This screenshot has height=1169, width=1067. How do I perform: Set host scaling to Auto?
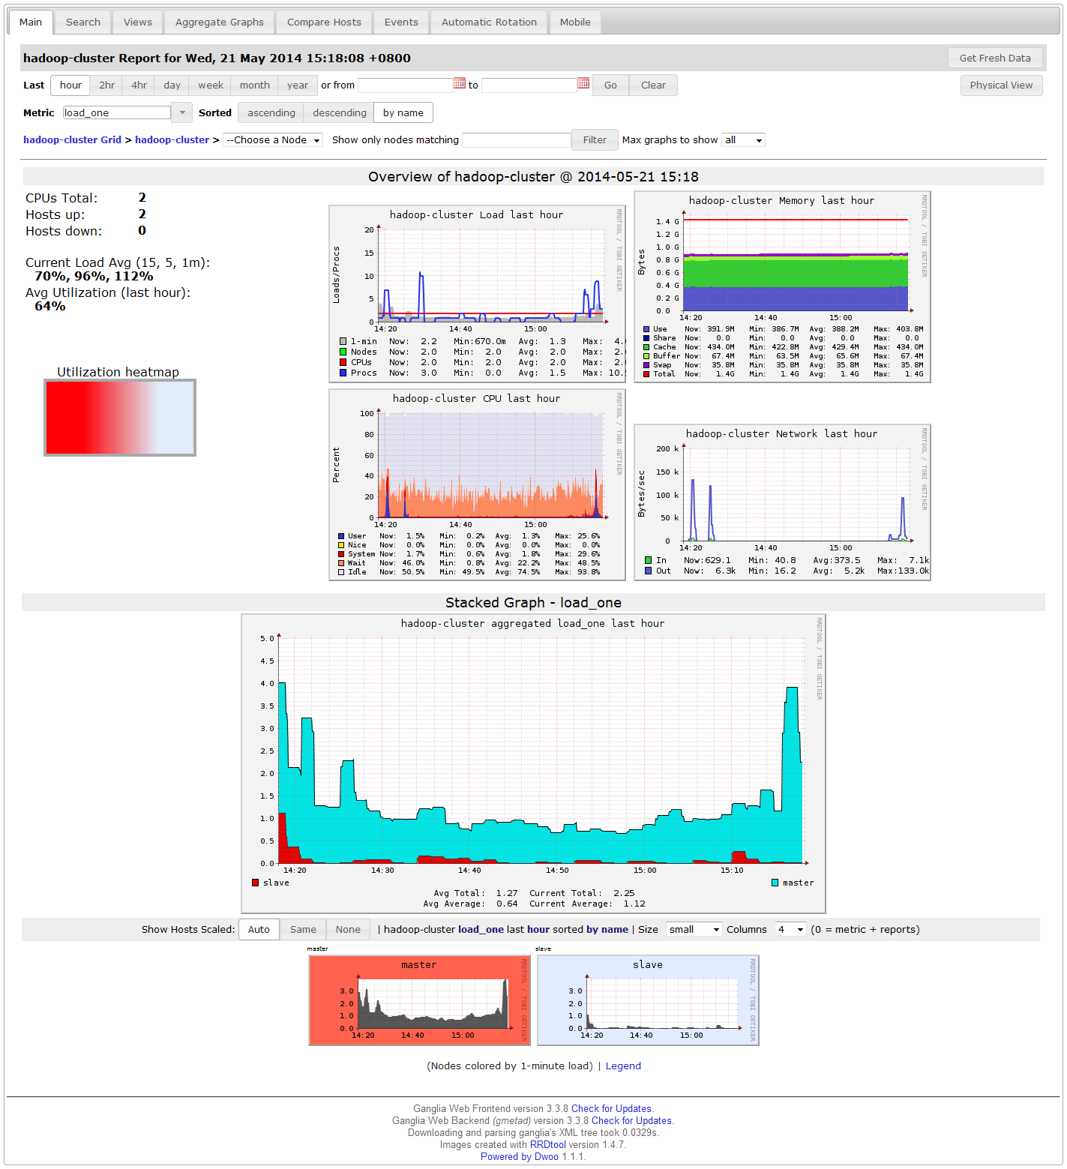[259, 930]
